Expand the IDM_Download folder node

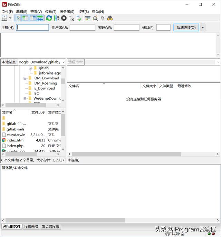coord(25,78)
